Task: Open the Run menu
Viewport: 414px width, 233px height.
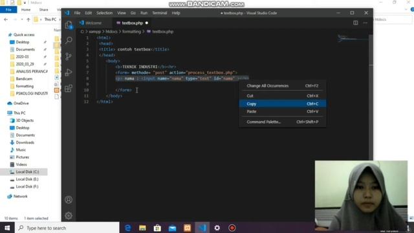Action: pyautogui.click(x=144, y=13)
